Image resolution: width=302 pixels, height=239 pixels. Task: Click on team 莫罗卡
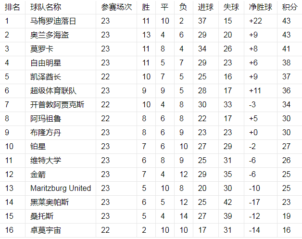point(42,49)
